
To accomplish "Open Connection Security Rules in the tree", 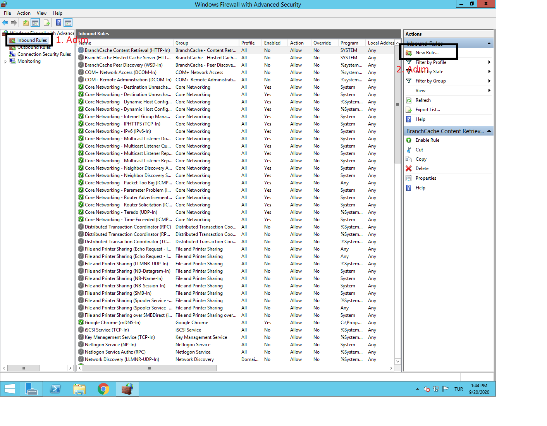I will tap(44, 54).
